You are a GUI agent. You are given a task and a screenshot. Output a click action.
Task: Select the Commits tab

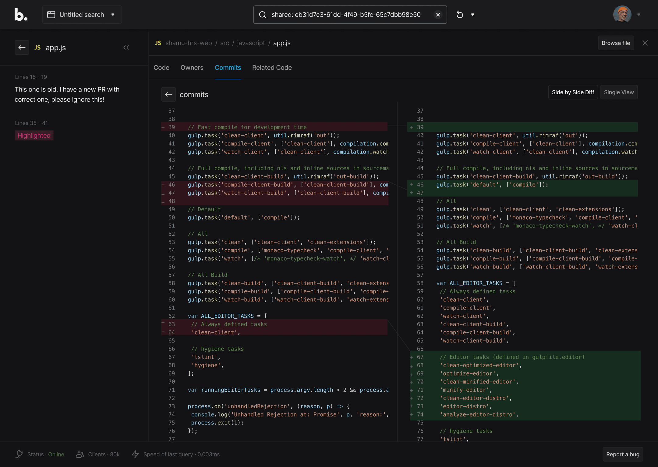pos(228,68)
